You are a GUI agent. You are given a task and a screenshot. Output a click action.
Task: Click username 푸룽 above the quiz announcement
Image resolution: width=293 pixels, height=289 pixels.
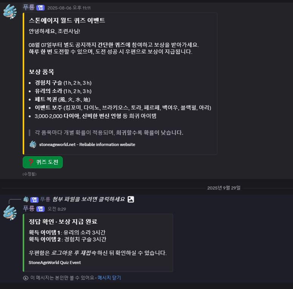click(x=29, y=8)
